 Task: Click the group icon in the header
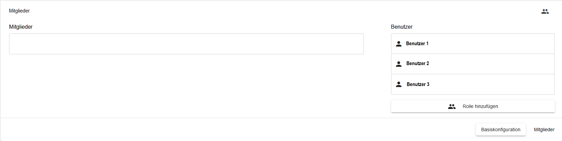tap(545, 11)
